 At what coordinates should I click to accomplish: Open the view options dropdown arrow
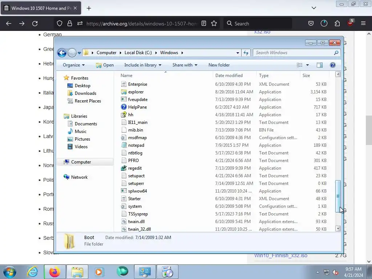(x=307, y=65)
